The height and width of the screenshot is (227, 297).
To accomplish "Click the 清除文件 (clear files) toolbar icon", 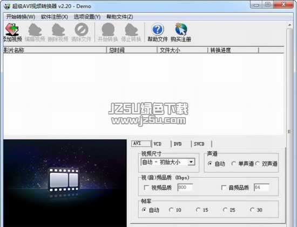I will click(81, 32).
